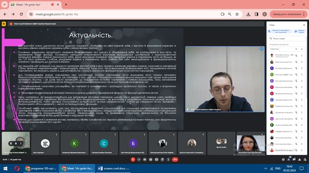This screenshot has width=309, height=173.
Task: Collapse the participants list with the chevron
Action: pos(302,49)
